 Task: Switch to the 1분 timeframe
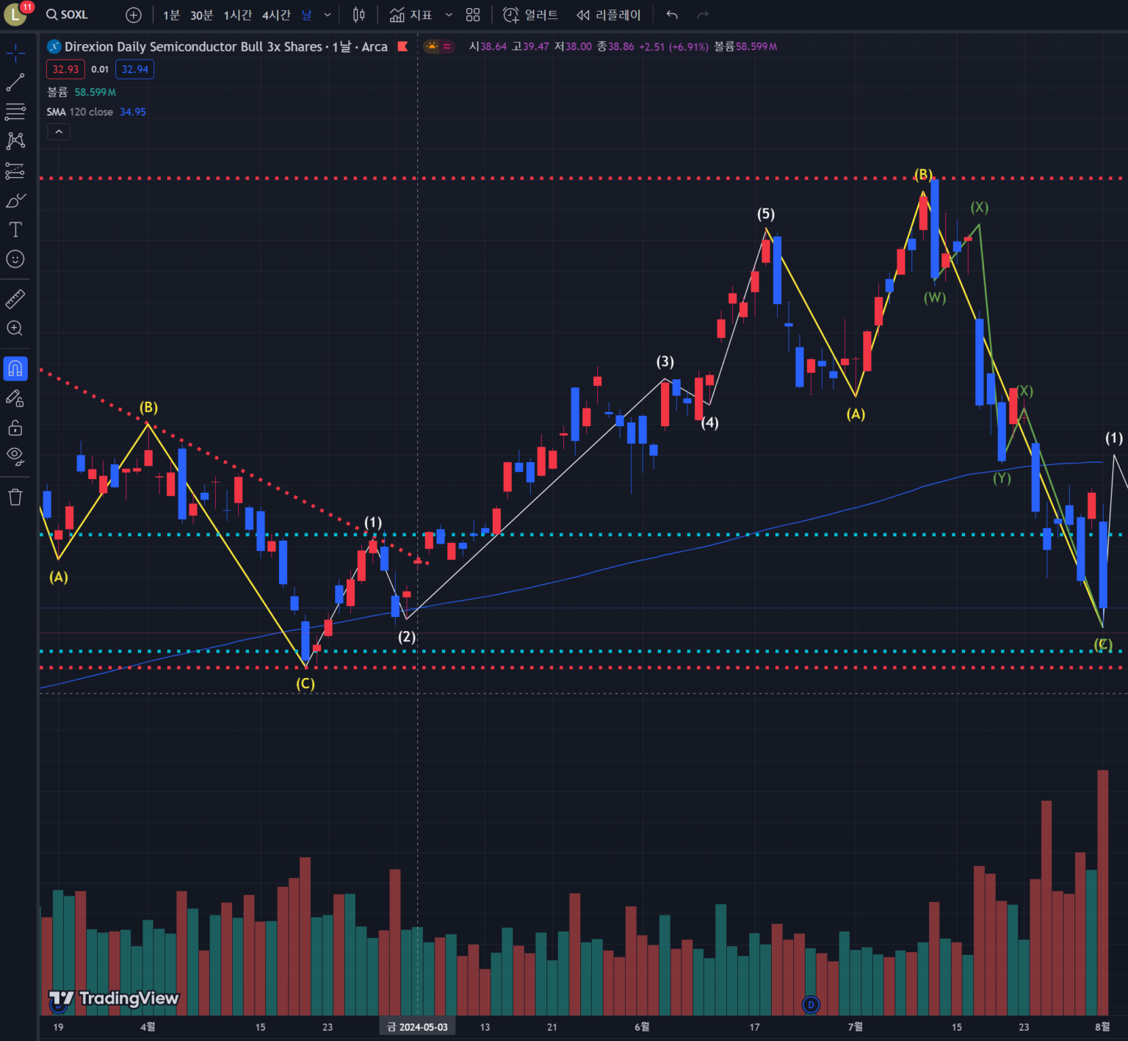point(171,15)
